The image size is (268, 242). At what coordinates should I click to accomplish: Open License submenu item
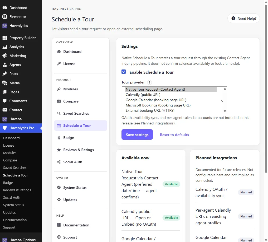tap(8, 145)
